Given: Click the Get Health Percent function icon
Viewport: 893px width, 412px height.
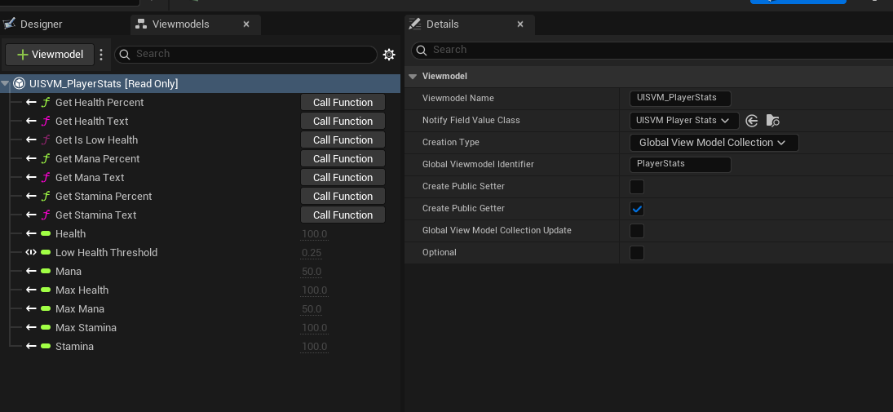Looking at the screenshot, I should pos(46,103).
